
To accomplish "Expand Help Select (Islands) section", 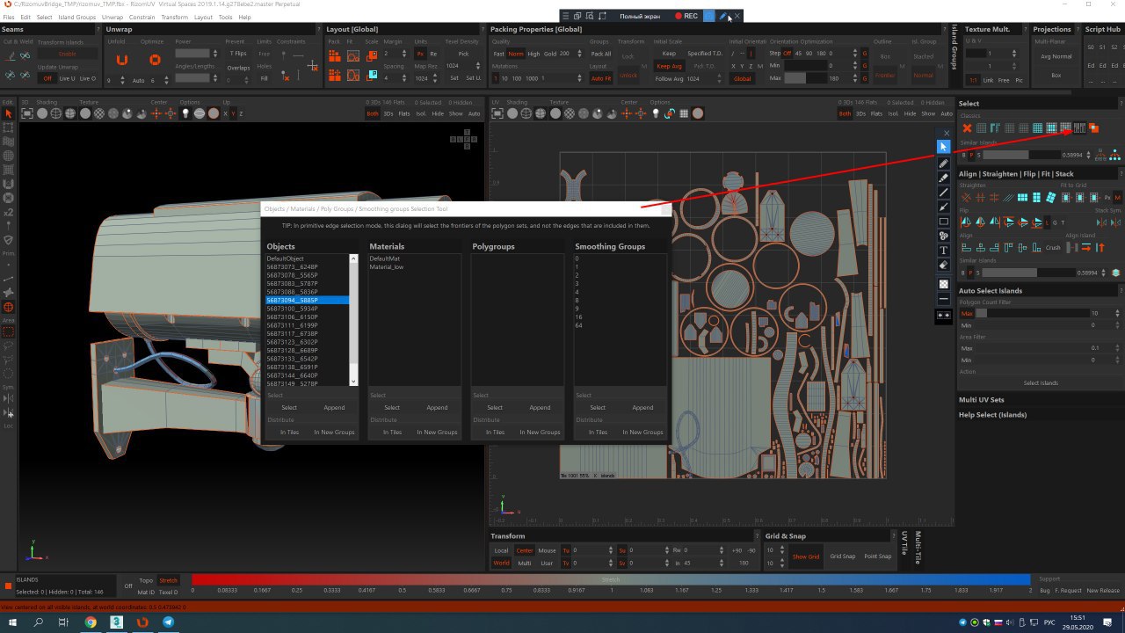I will [992, 414].
